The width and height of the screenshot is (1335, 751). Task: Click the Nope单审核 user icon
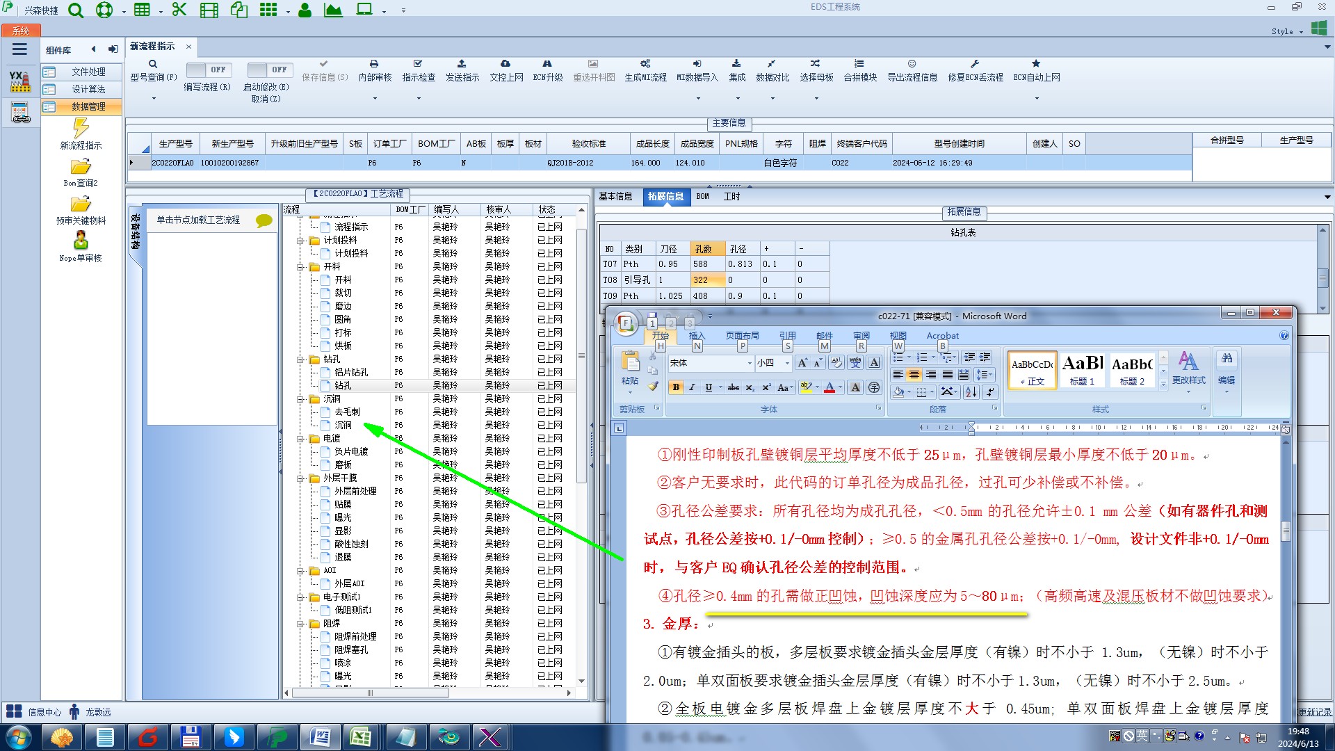tap(81, 241)
